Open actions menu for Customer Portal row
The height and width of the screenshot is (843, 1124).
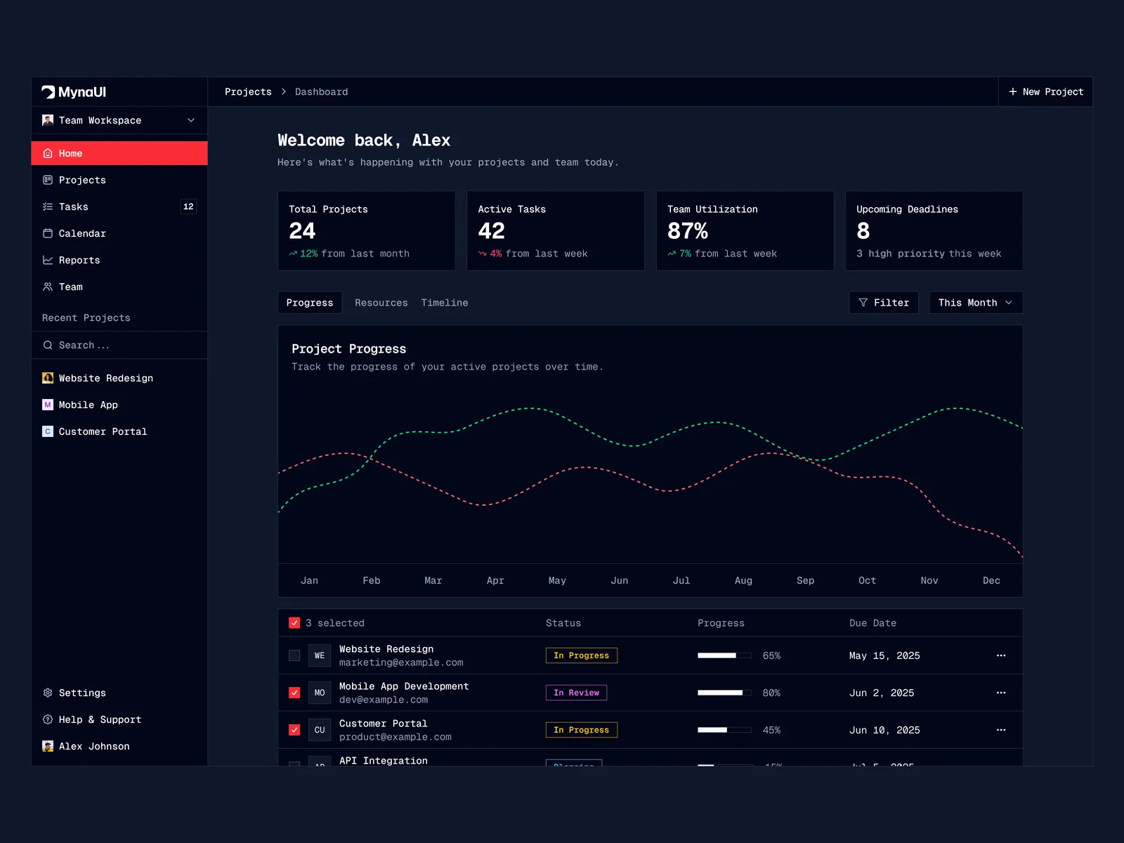[x=1001, y=730]
